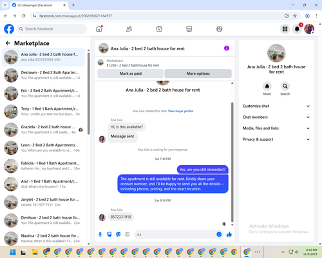The height and width of the screenshot is (258, 322).
Task: Open Leon 2 Bed 2 Bath conversation
Action: point(43,148)
